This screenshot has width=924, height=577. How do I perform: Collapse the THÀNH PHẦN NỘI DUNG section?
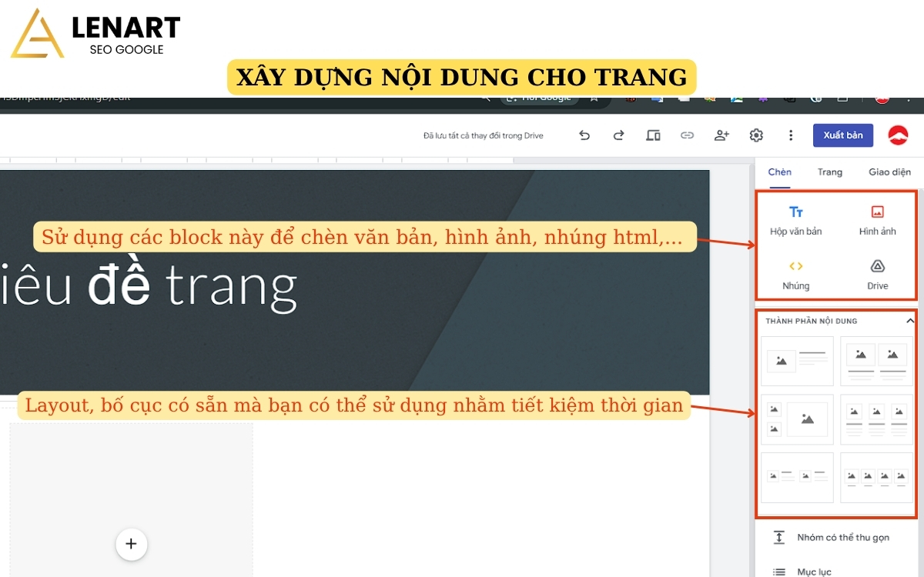909,322
